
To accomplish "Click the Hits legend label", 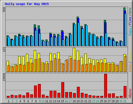I will 130,11.
